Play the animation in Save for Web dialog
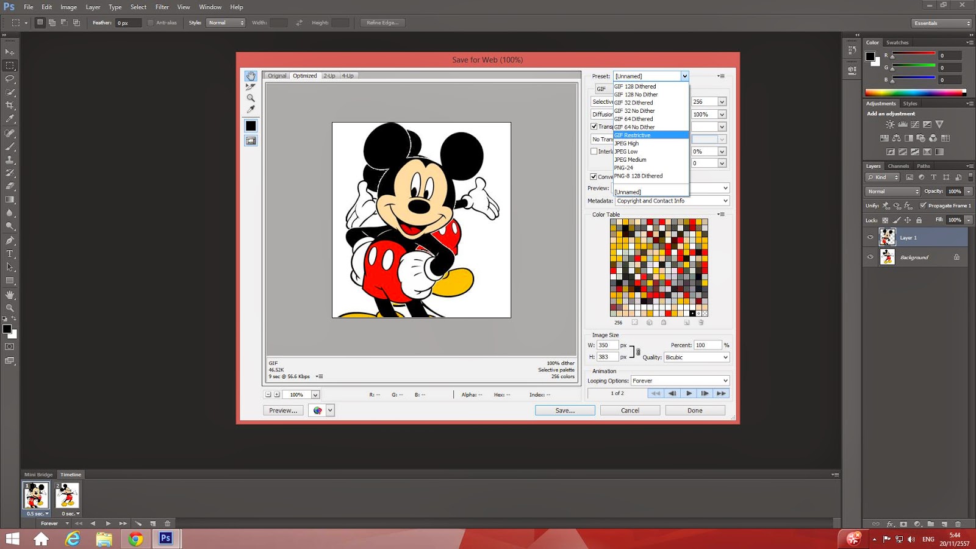 tap(689, 393)
